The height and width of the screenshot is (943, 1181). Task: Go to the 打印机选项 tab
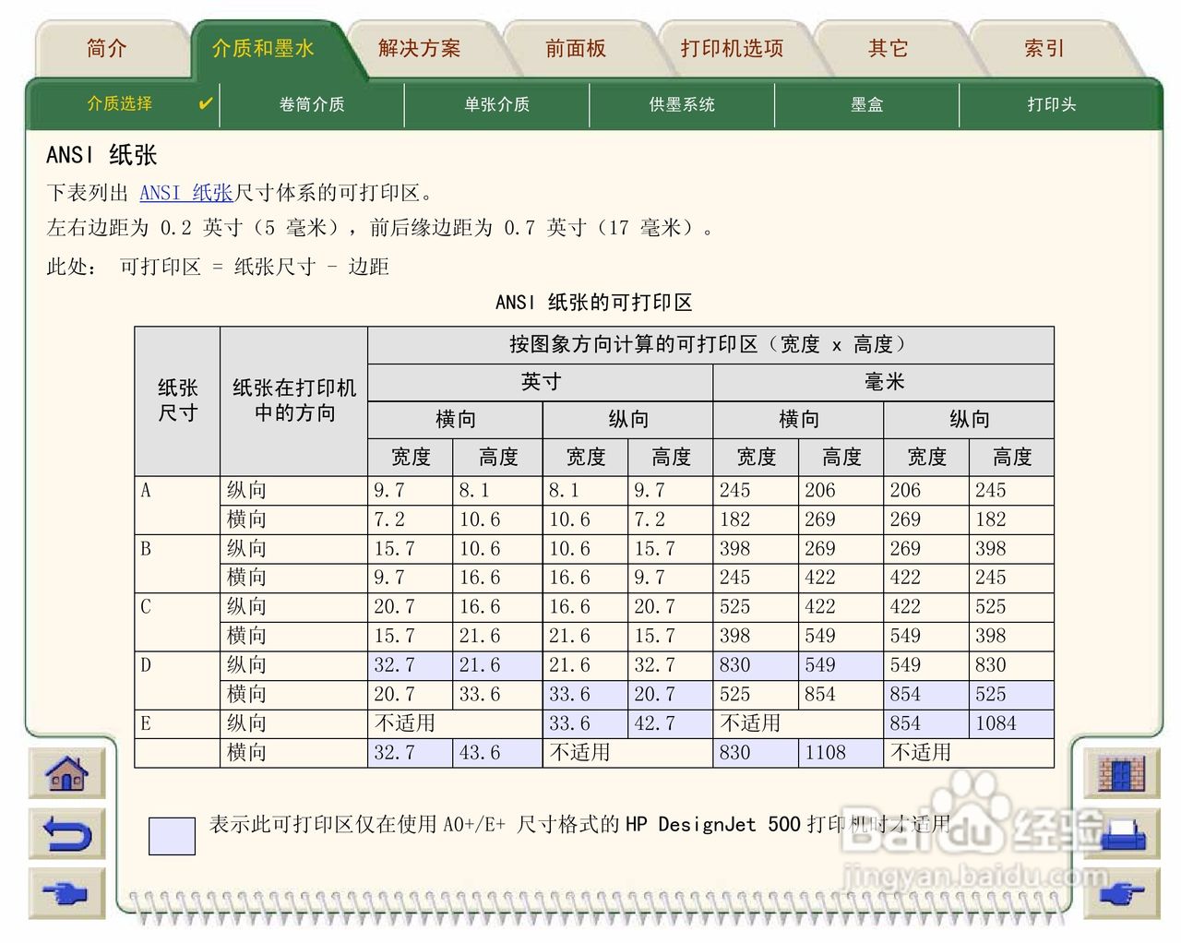pyautogui.click(x=733, y=49)
